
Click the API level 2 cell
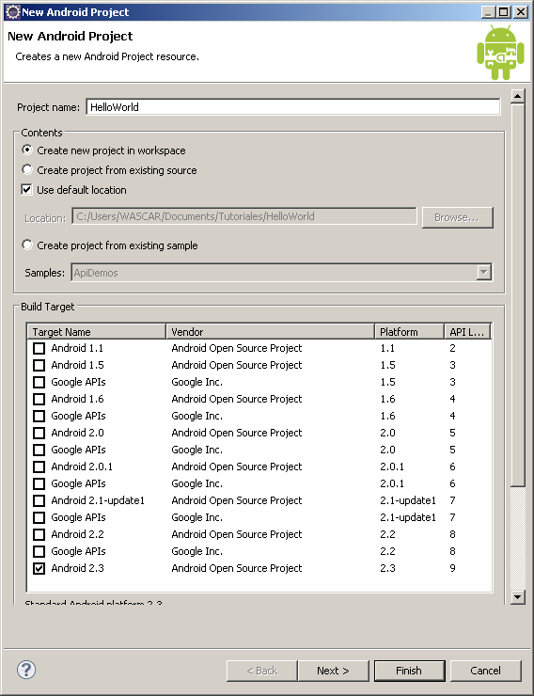452,348
